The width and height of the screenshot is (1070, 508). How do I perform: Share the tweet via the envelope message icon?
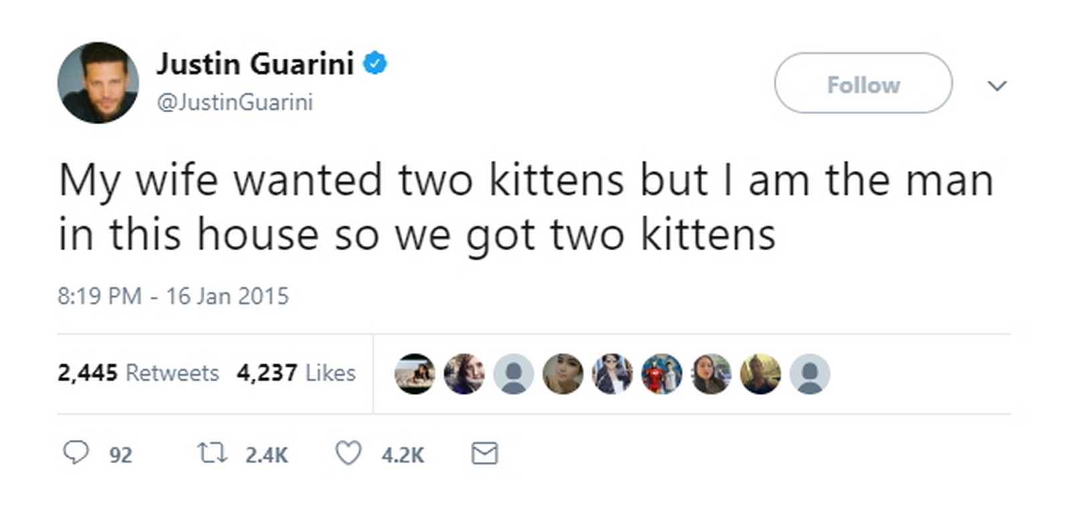[x=484, y=453]
